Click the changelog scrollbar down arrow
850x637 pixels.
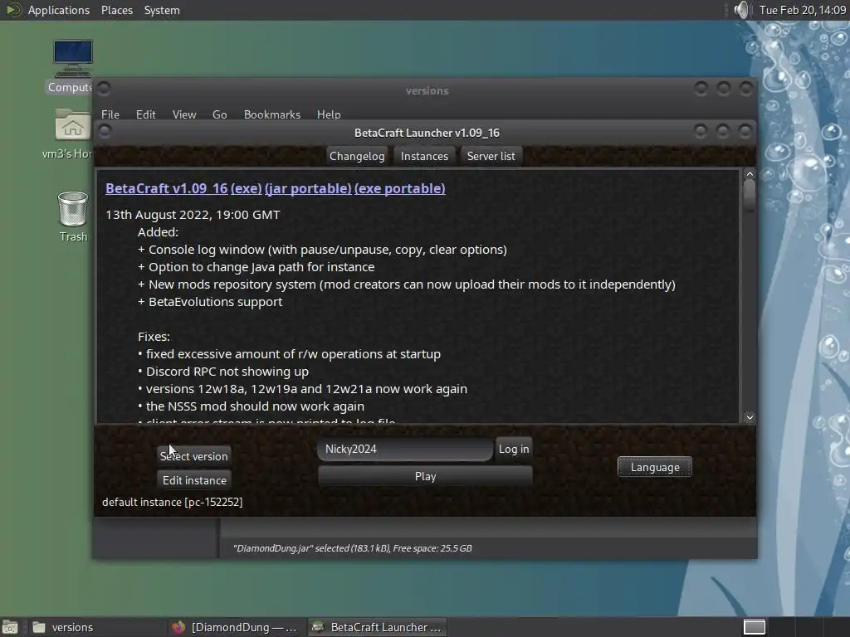tap(750, 417)
